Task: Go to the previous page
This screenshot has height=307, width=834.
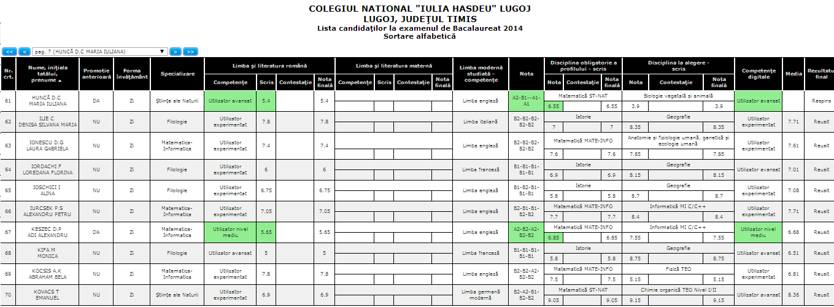Action: [25, 52]
